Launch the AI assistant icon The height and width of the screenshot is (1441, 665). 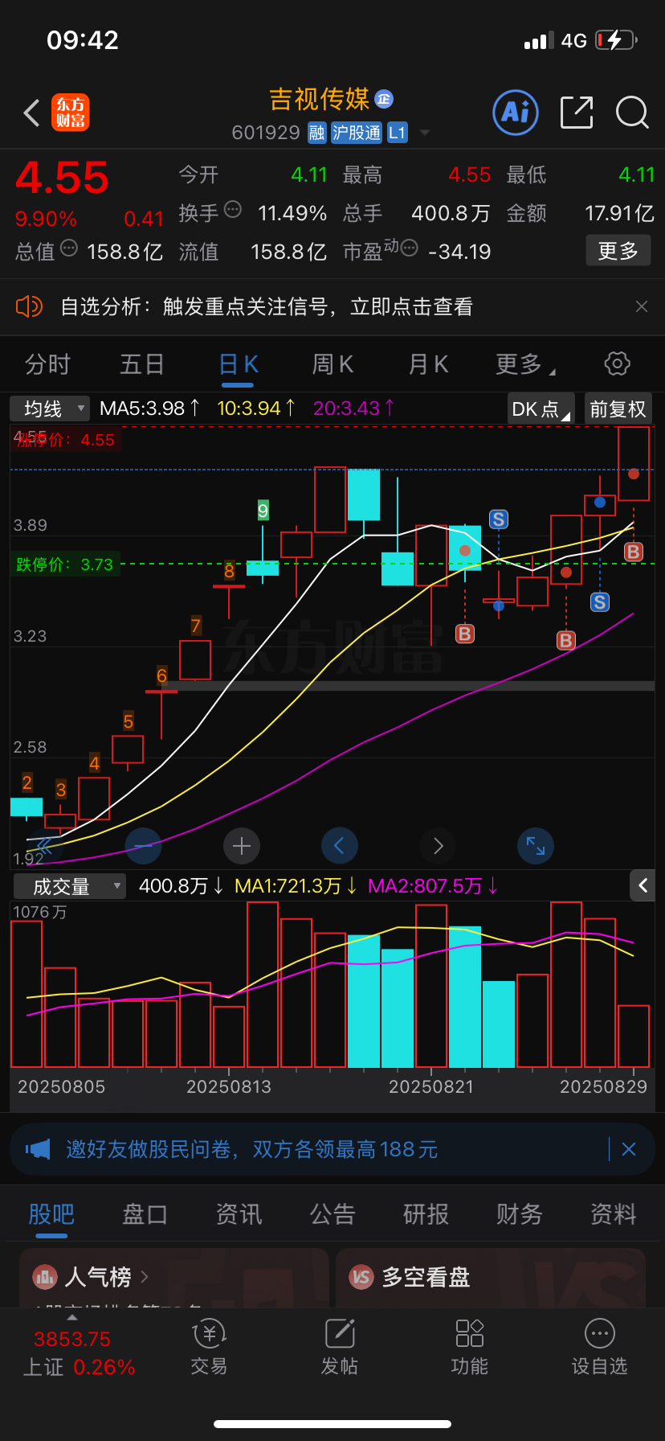515,113
